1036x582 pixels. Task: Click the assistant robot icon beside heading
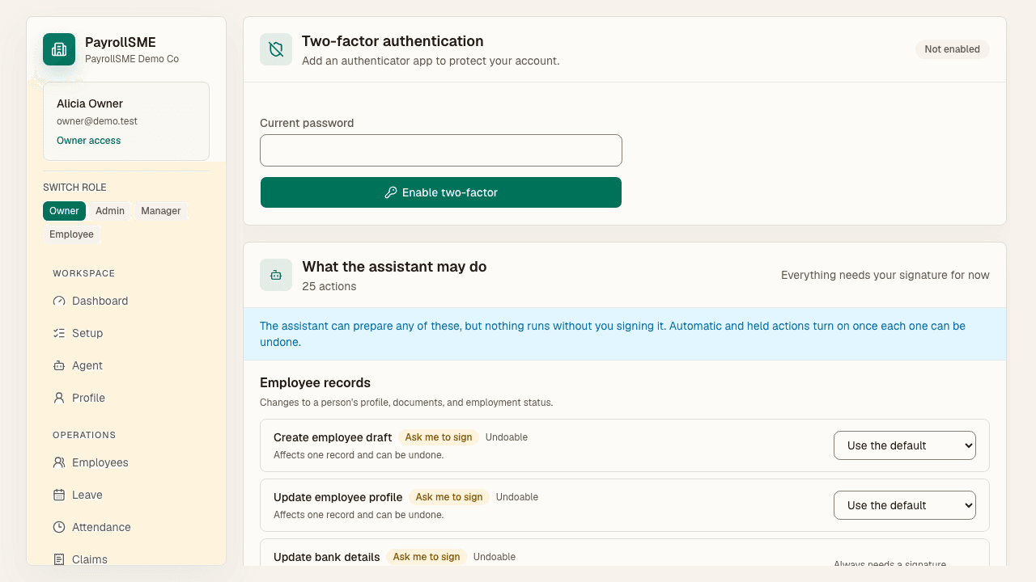coord(276,275)
